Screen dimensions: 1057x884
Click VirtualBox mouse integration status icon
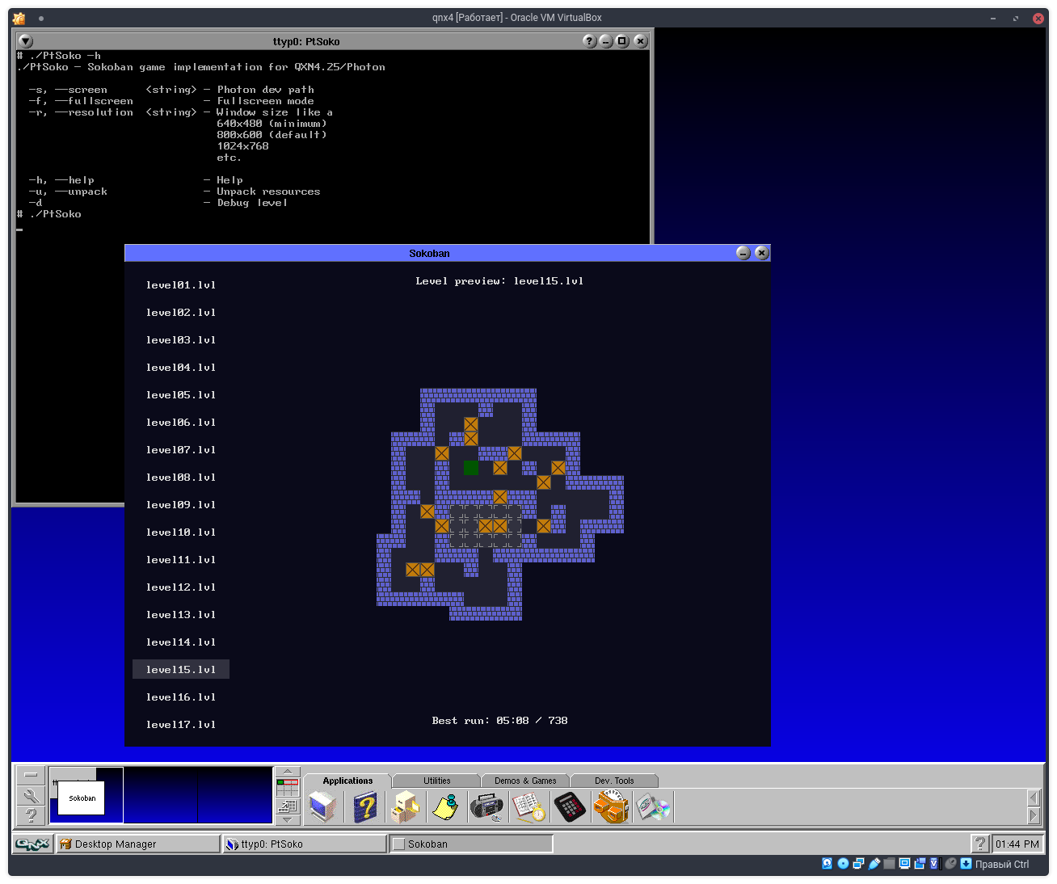(x=951, y=864)
